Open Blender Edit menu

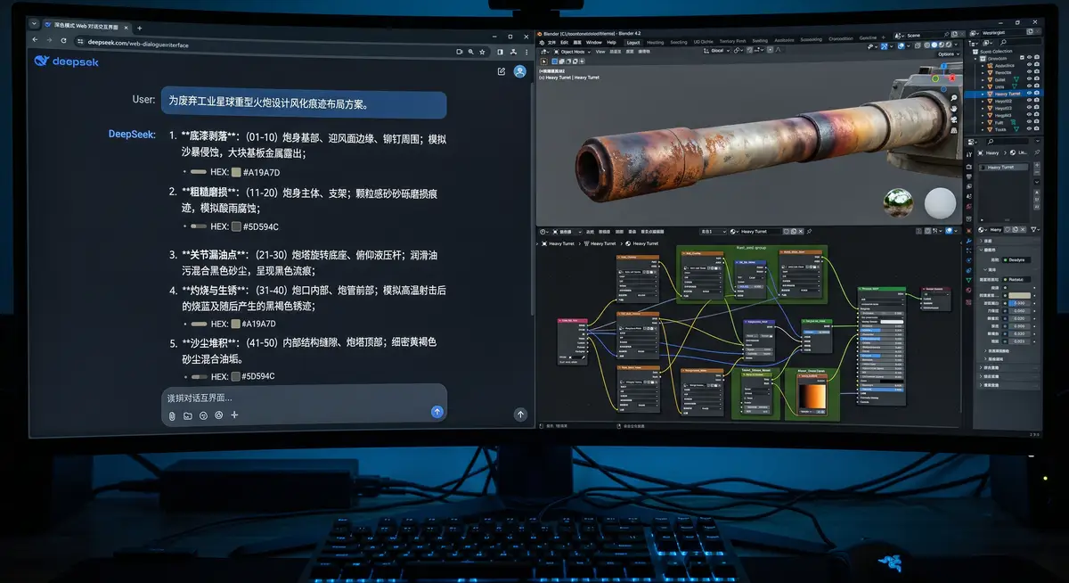click(564, 42)
